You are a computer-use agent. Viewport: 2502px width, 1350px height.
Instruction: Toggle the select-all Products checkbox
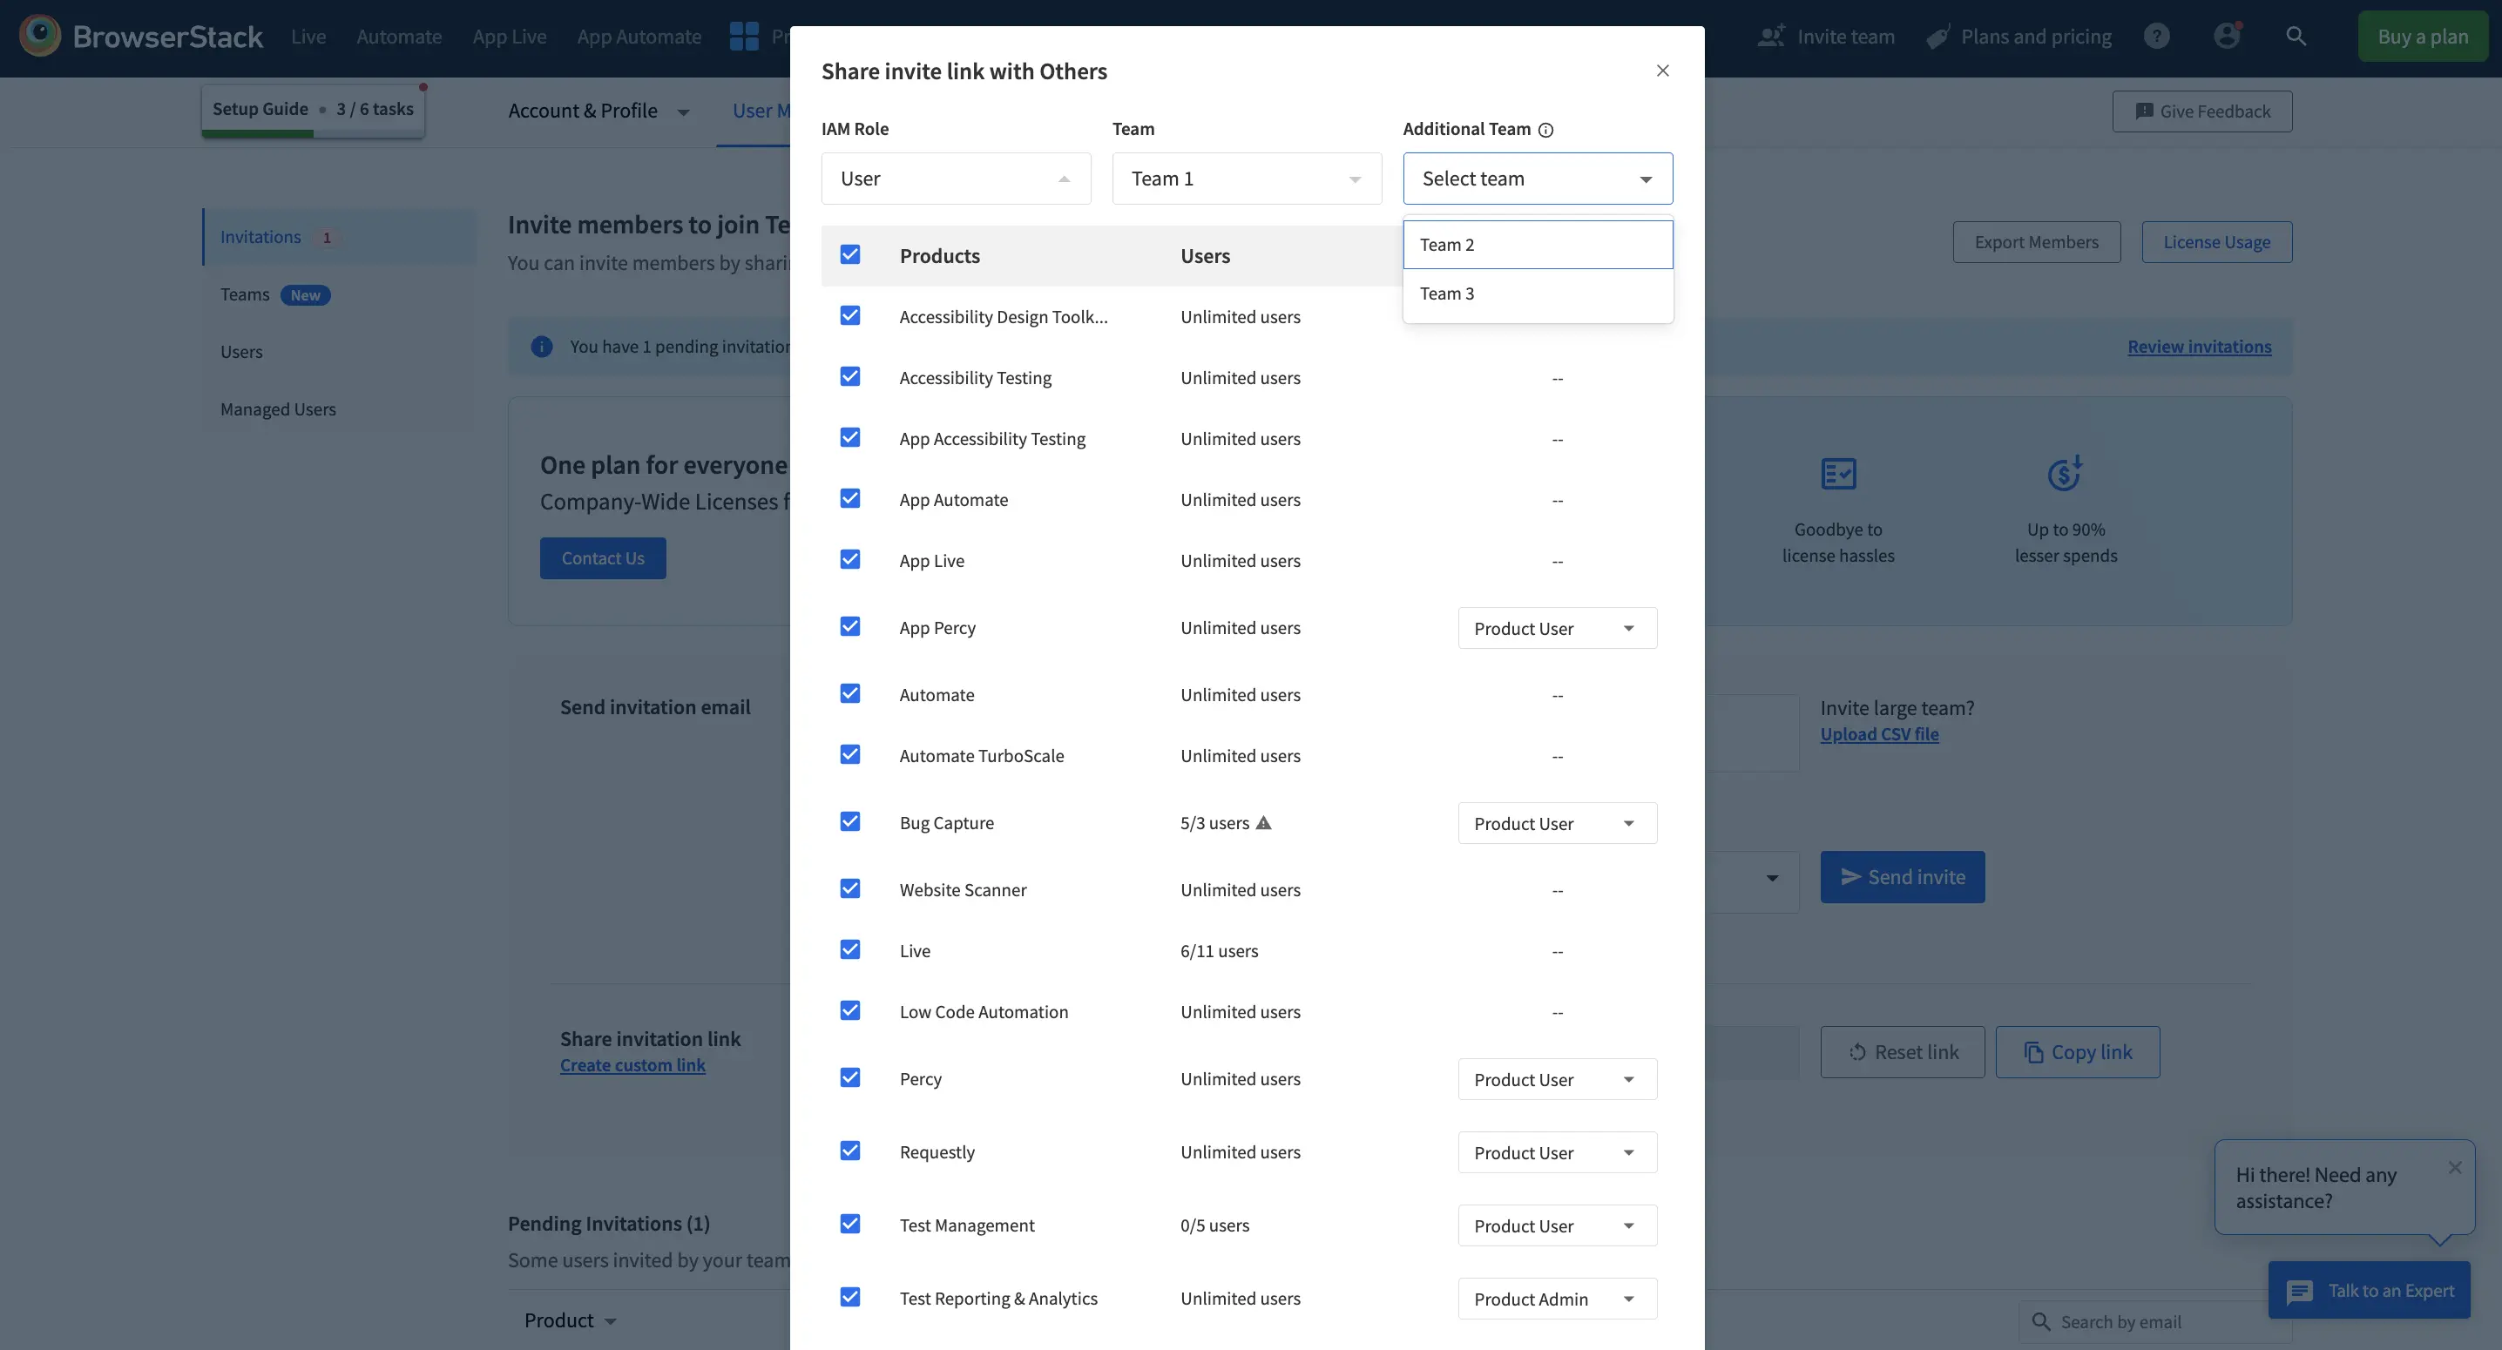(850, 254)
